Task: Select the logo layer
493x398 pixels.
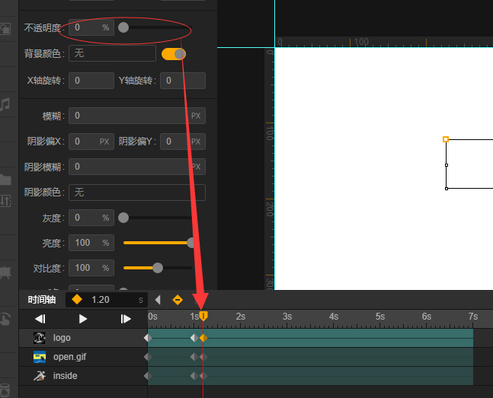Action: coord(83,338)
